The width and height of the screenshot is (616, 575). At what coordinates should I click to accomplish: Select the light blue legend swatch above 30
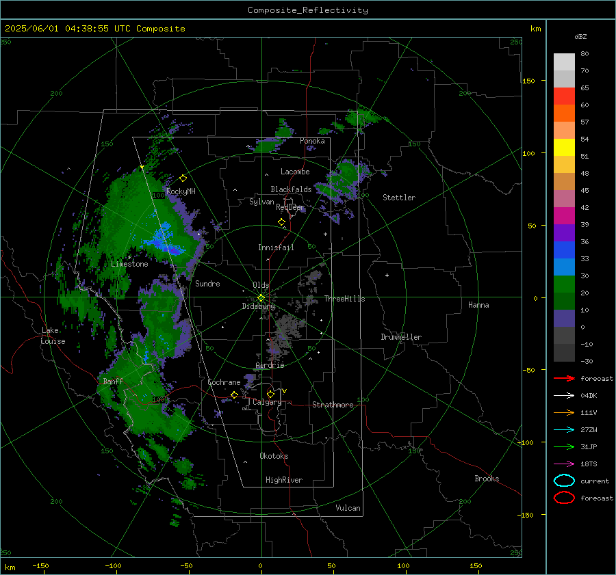(564, 267)
